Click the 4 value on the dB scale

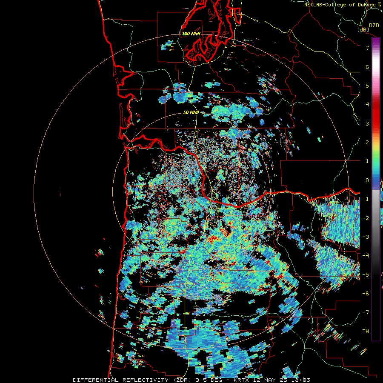pyautogui.click(x=367, y=105)
